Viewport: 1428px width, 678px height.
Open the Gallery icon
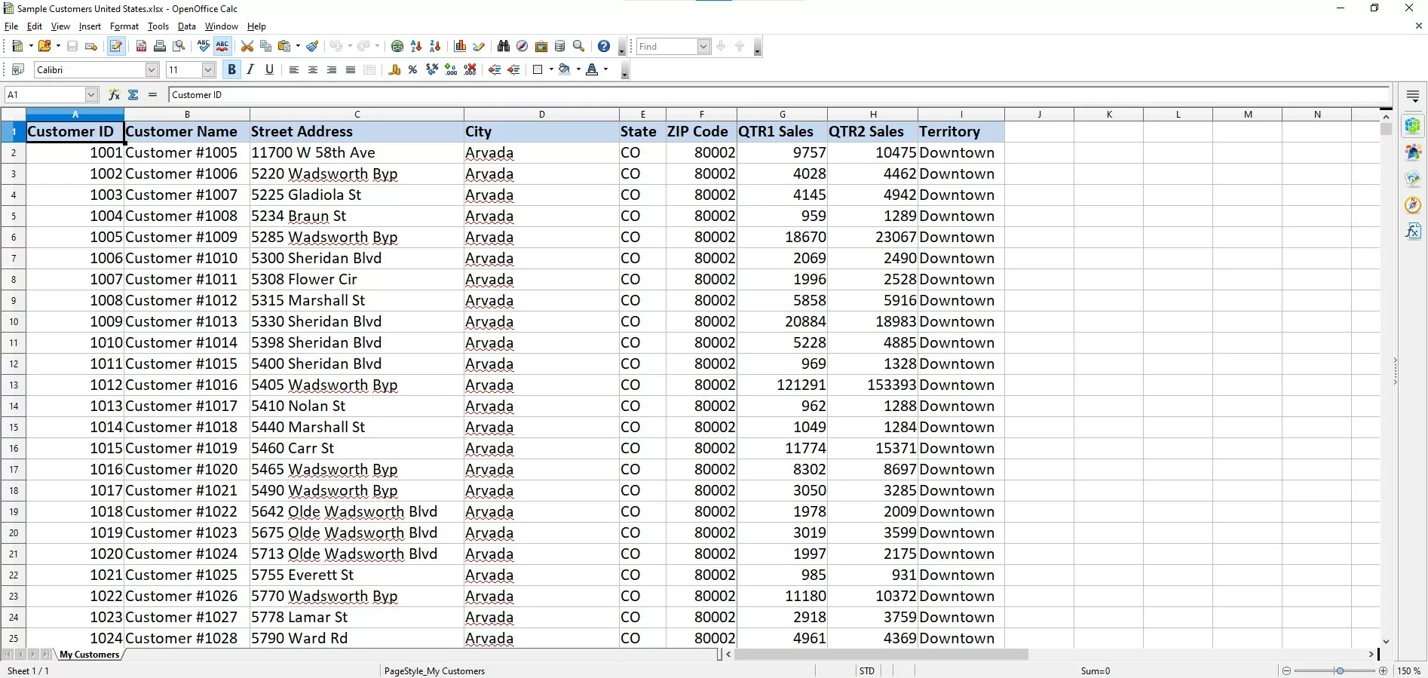click(x=541, y=47)
